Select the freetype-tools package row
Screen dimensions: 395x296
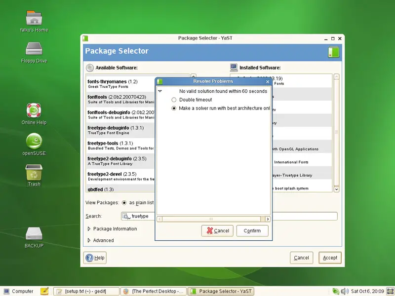pos(120,146)
